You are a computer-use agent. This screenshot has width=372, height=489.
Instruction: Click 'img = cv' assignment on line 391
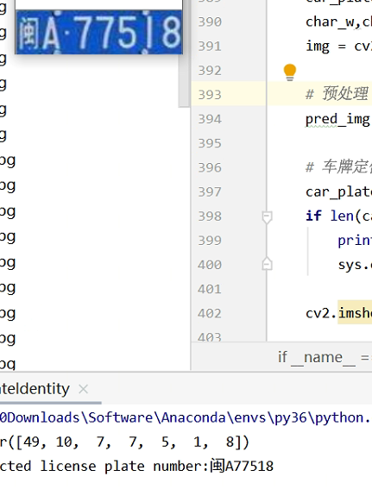tap(338, 47)
